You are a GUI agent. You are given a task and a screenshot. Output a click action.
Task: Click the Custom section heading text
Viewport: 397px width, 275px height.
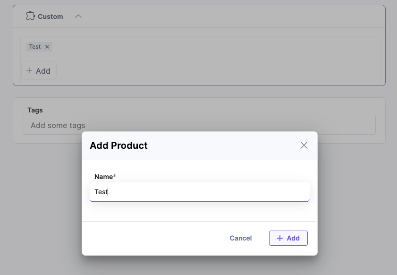[x=51, y=17]
